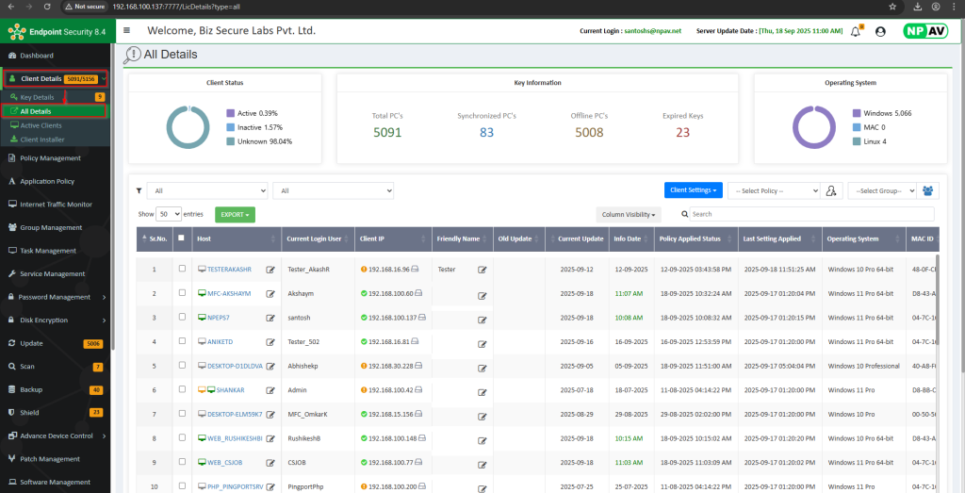Click the green EXPORT button
Image resolution: width=965 pixels, height=493 pixels.
click(235, 215)
